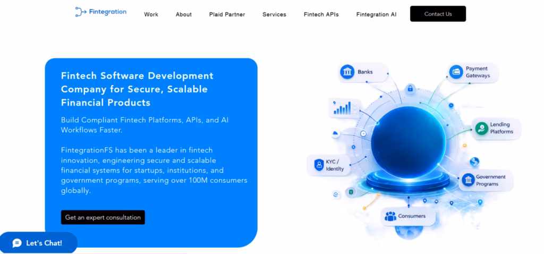Open Fintegration AI nav item
This screenshot has width=544, height=254.
coord(376,14)
